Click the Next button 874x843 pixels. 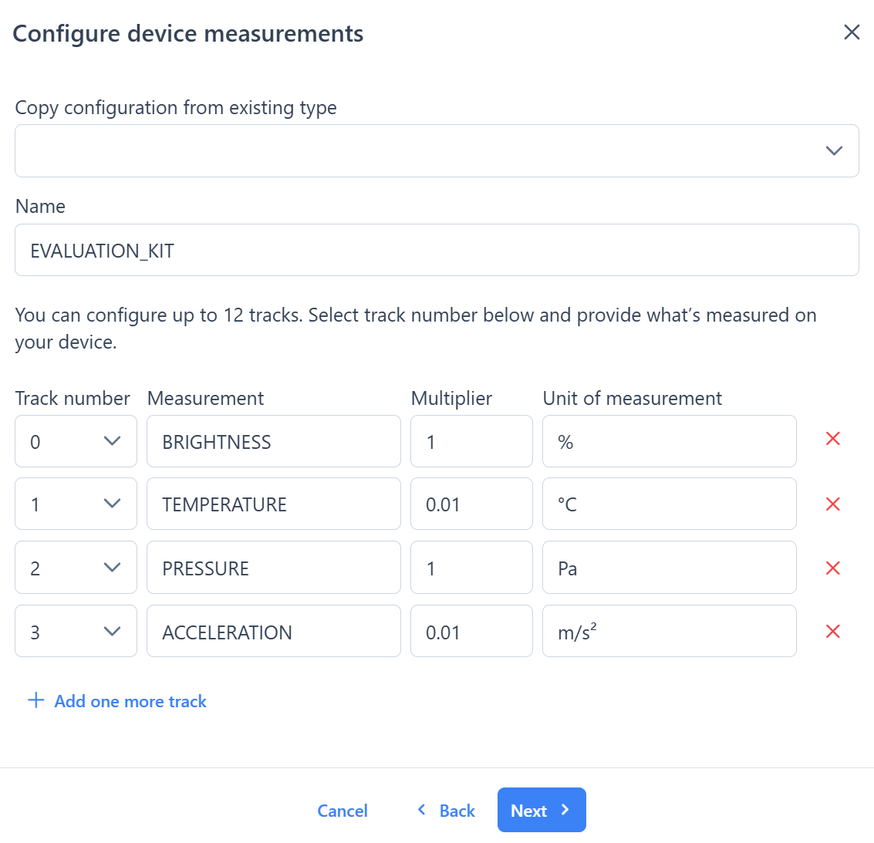tap(540, 810)
